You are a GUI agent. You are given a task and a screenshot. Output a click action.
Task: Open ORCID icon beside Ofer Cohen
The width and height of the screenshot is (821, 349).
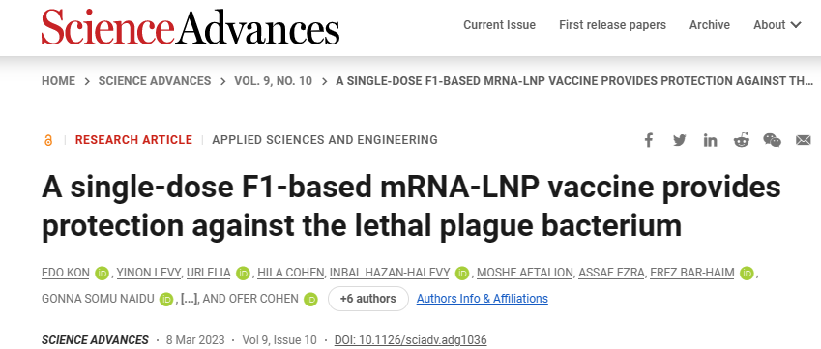point(310,300)
